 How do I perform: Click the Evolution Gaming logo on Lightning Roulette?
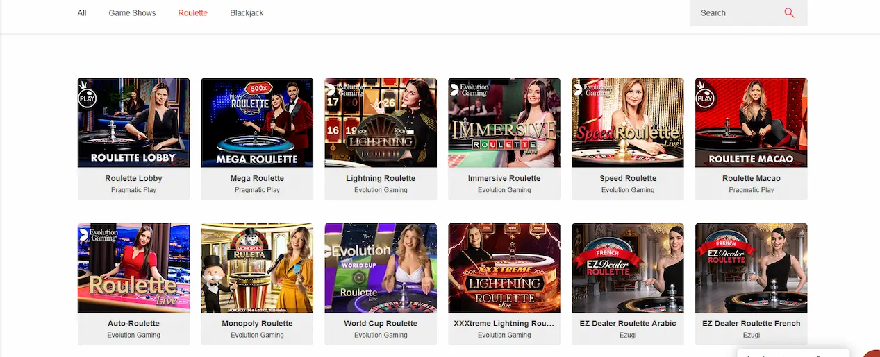(x=344, y=89)
